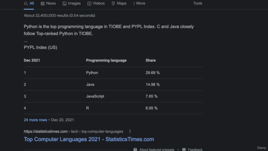
Task: Click the location pin icon beside Maps
Action: point(113,3)
